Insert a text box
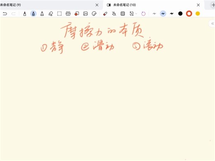 pyautogui.click(x=68, y=14)
